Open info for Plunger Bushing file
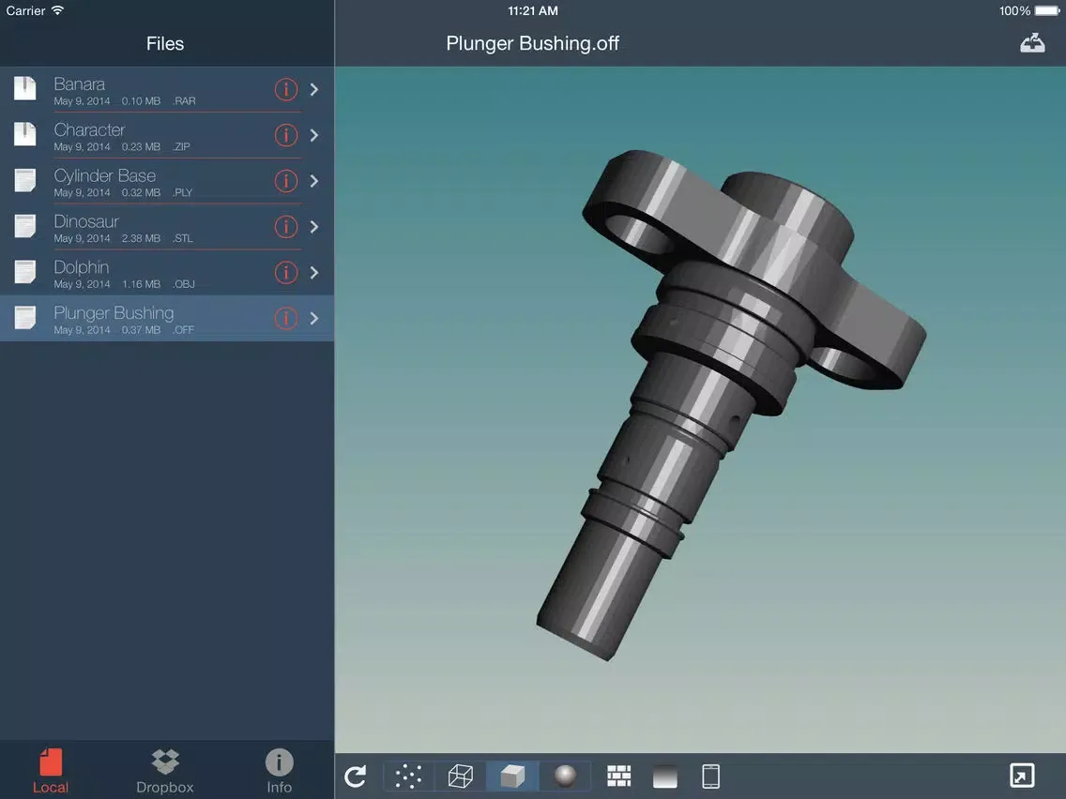This screenshot has width=1066, height=799. [286, 318]
